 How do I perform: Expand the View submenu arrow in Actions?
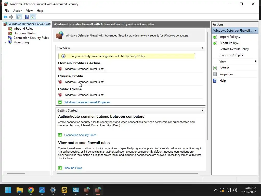pos(256,62)
